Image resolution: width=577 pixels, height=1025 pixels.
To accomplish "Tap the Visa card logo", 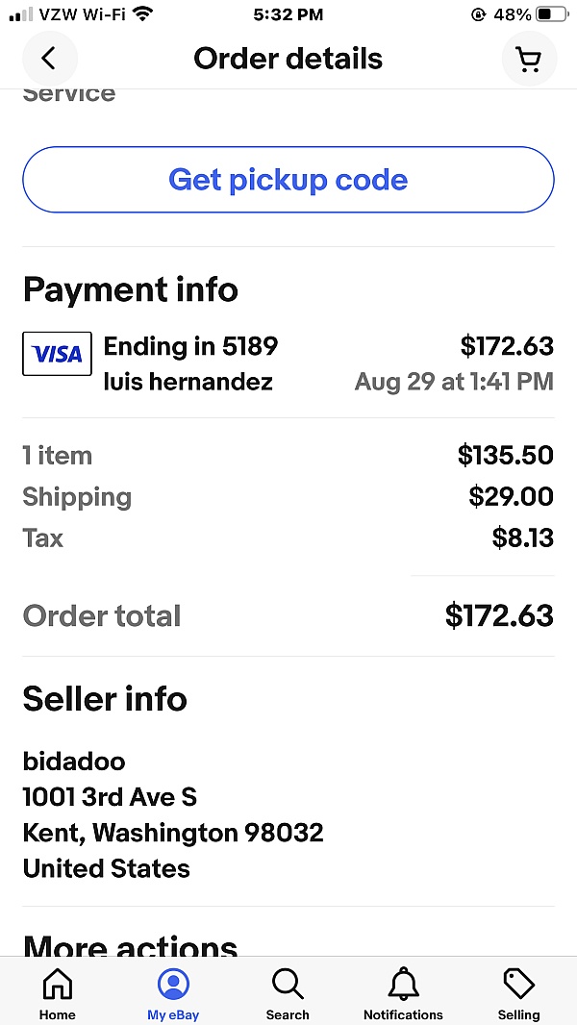I will pyautogui.click(x=57, y=354).
